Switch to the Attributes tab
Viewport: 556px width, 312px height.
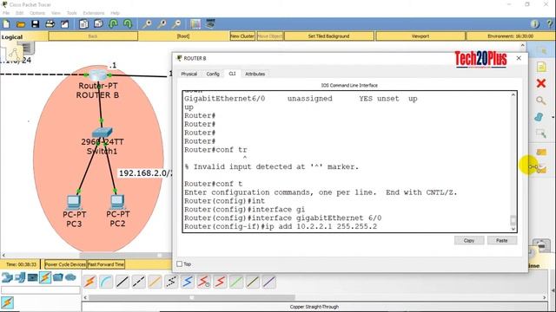coord(255,74)
